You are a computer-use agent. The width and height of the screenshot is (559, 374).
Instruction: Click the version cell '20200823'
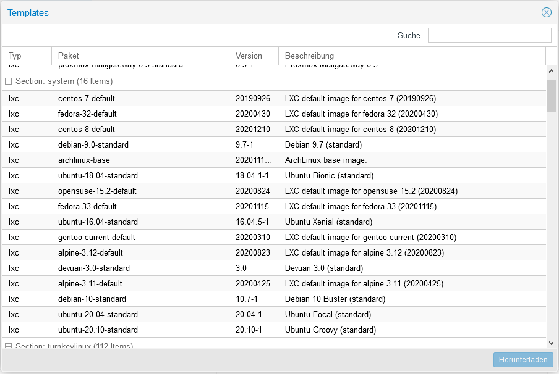click(x=253, y=252)
